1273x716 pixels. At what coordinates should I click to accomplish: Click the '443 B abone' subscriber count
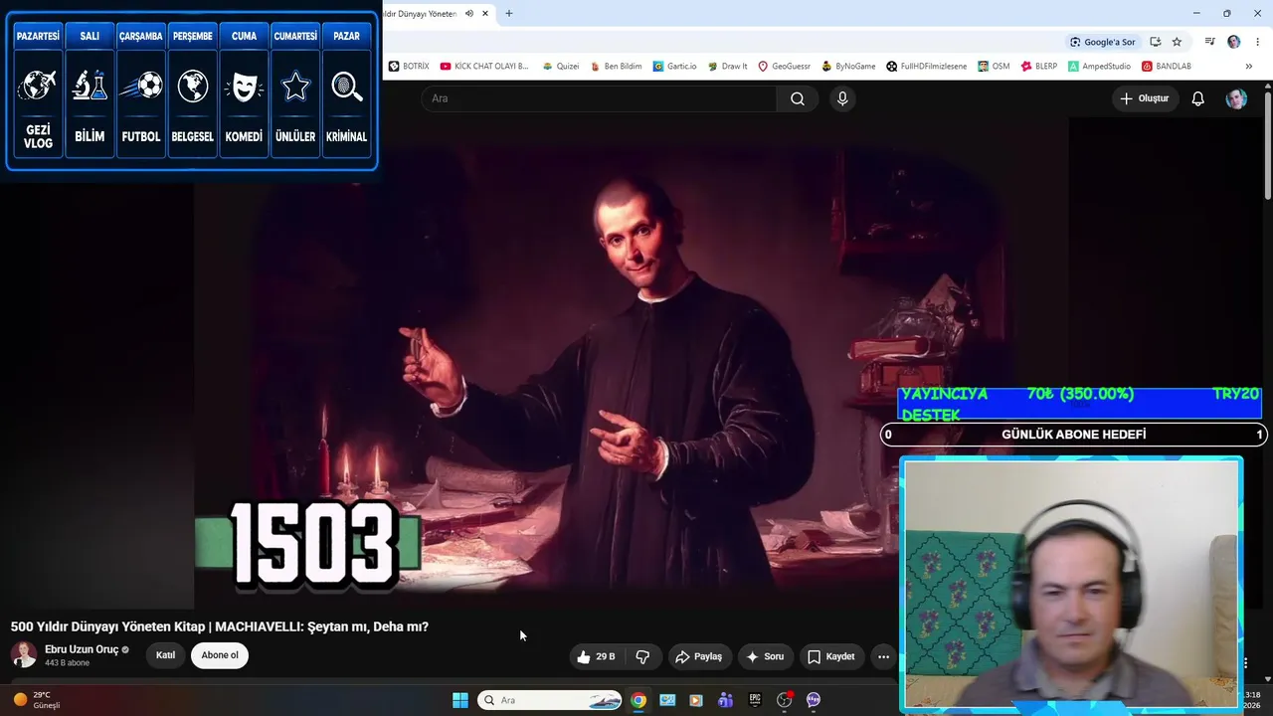[67, 663]
